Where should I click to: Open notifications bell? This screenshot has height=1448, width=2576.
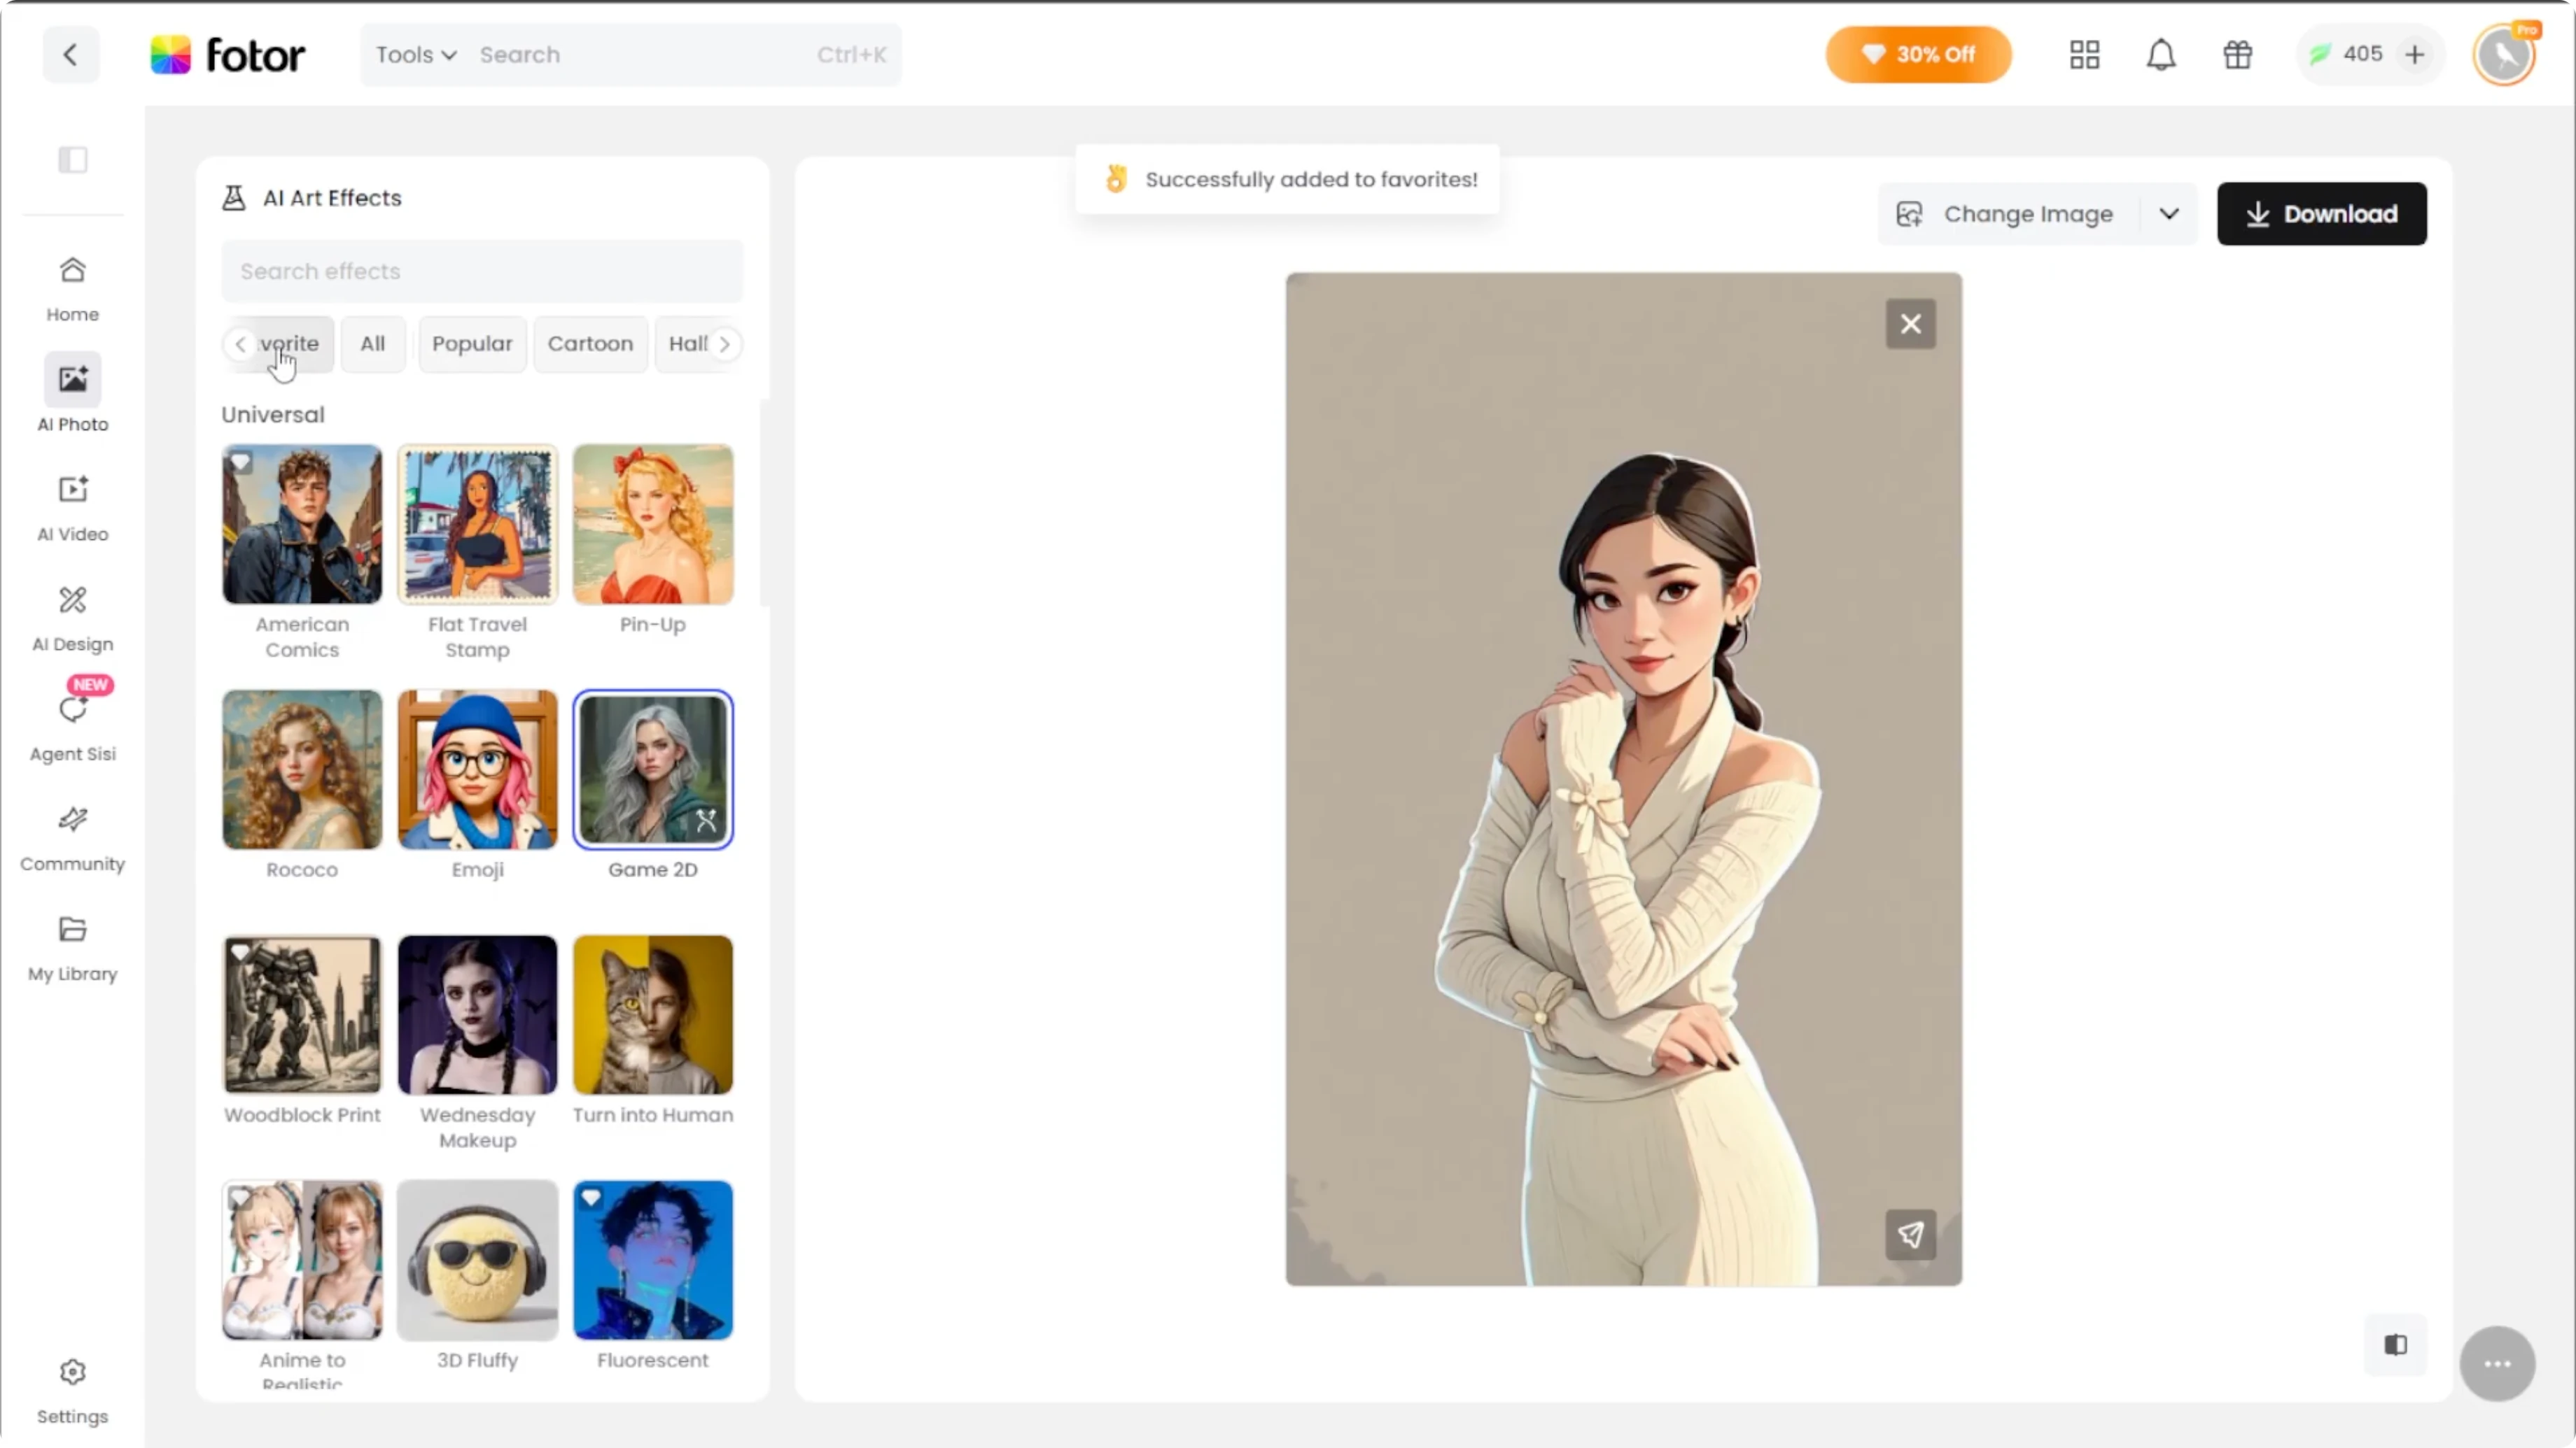2161,54
